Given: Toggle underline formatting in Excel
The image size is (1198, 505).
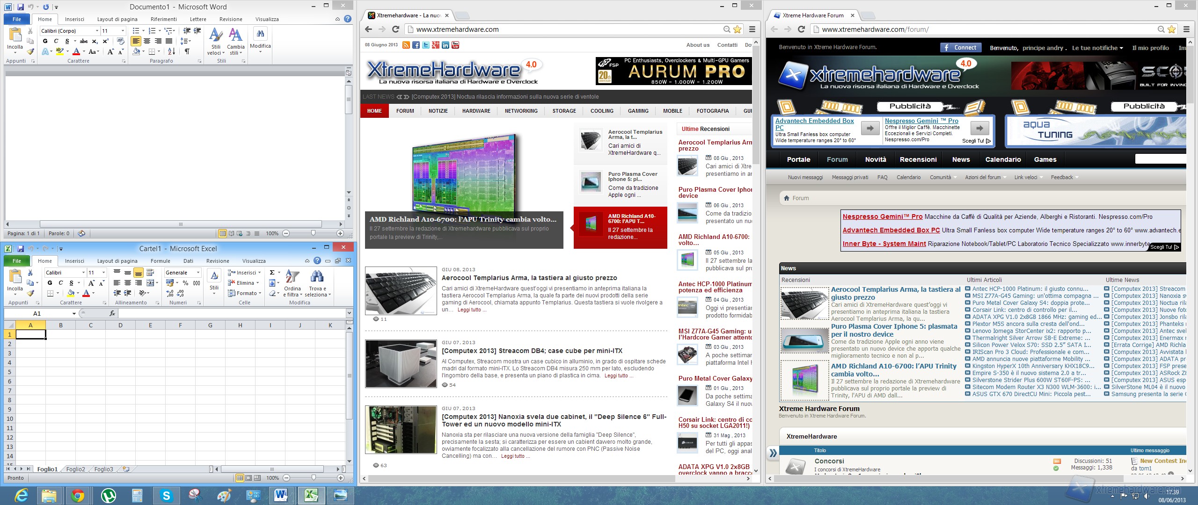Looking at the screenshot, I should [x=71, y=283].
